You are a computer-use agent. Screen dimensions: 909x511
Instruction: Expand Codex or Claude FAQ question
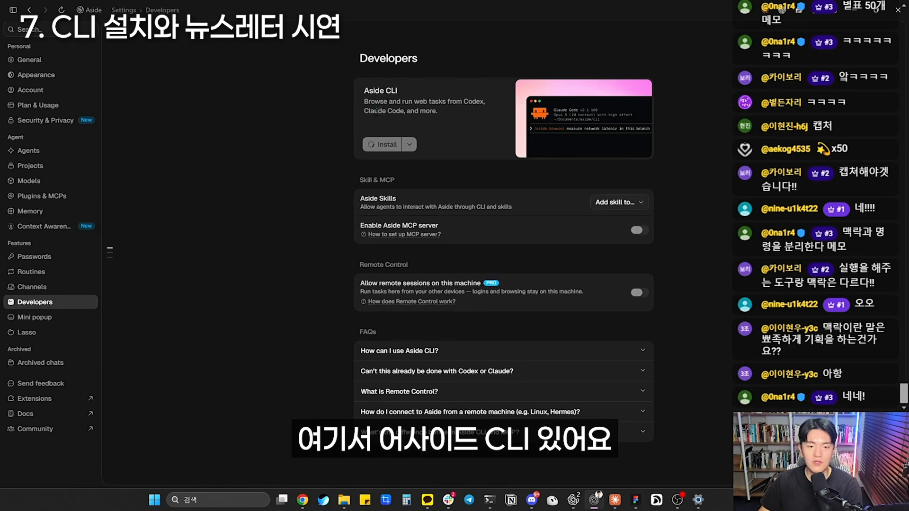(x=504, y=371)
